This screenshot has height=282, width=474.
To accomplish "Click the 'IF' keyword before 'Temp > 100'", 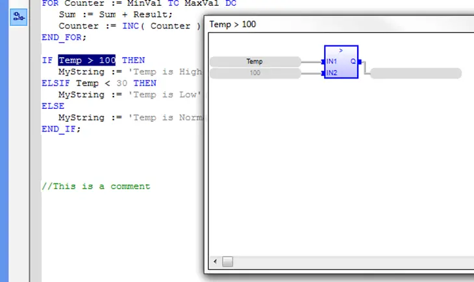I will [x=47, y=60].
